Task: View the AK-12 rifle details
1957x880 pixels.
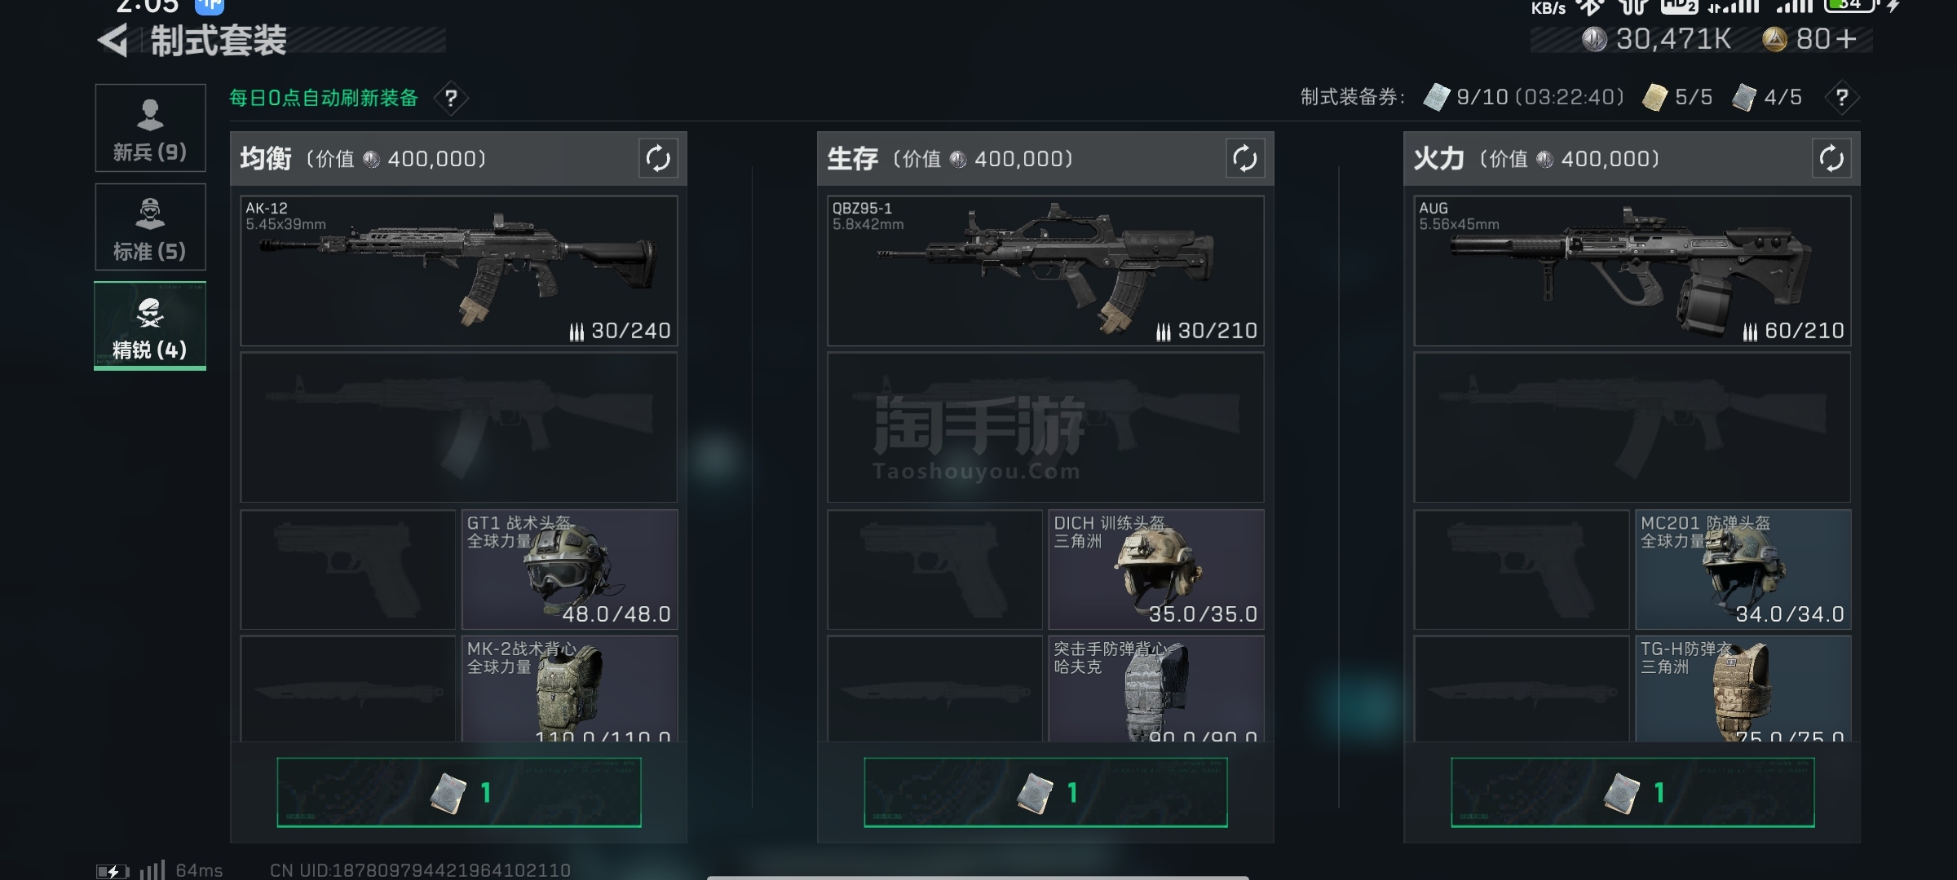Action: tap(459, 271)
